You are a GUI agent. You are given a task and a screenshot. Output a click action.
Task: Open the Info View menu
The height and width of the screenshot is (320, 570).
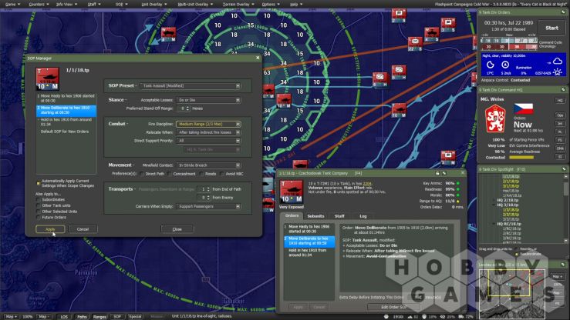(x=66, y=5)
